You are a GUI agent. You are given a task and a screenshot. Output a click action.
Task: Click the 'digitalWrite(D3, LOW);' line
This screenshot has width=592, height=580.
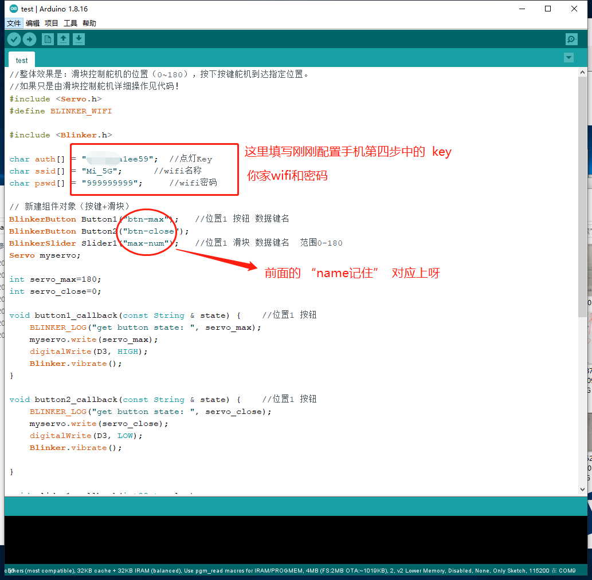pos(86,436)
